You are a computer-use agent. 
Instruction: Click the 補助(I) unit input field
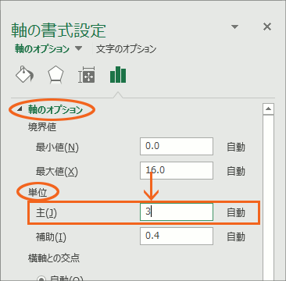(x=177, y=236)
